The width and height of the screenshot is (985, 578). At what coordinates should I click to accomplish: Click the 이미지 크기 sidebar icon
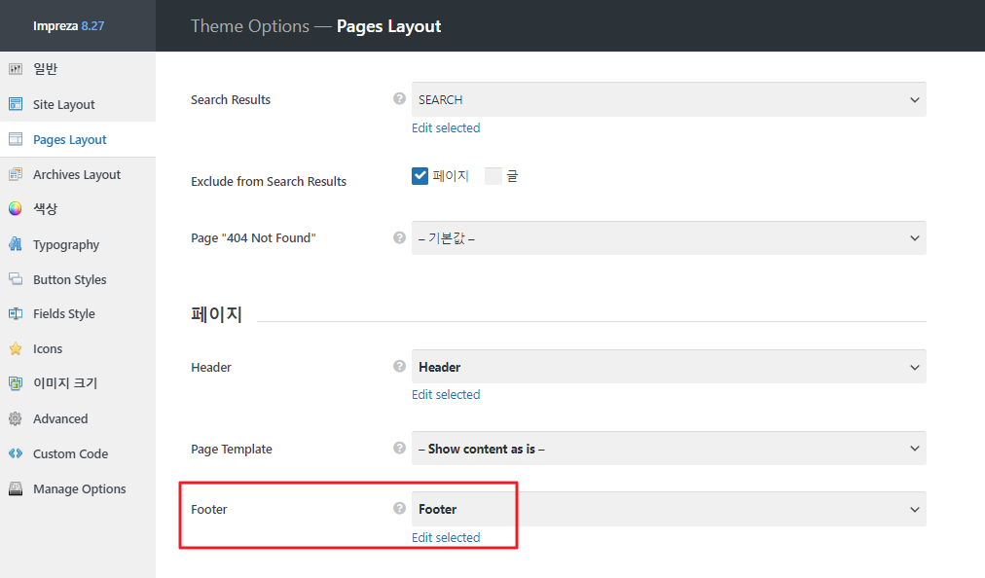coord(16,383)
